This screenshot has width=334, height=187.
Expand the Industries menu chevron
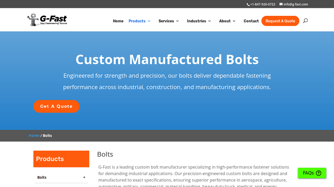[x=210, y=21]
